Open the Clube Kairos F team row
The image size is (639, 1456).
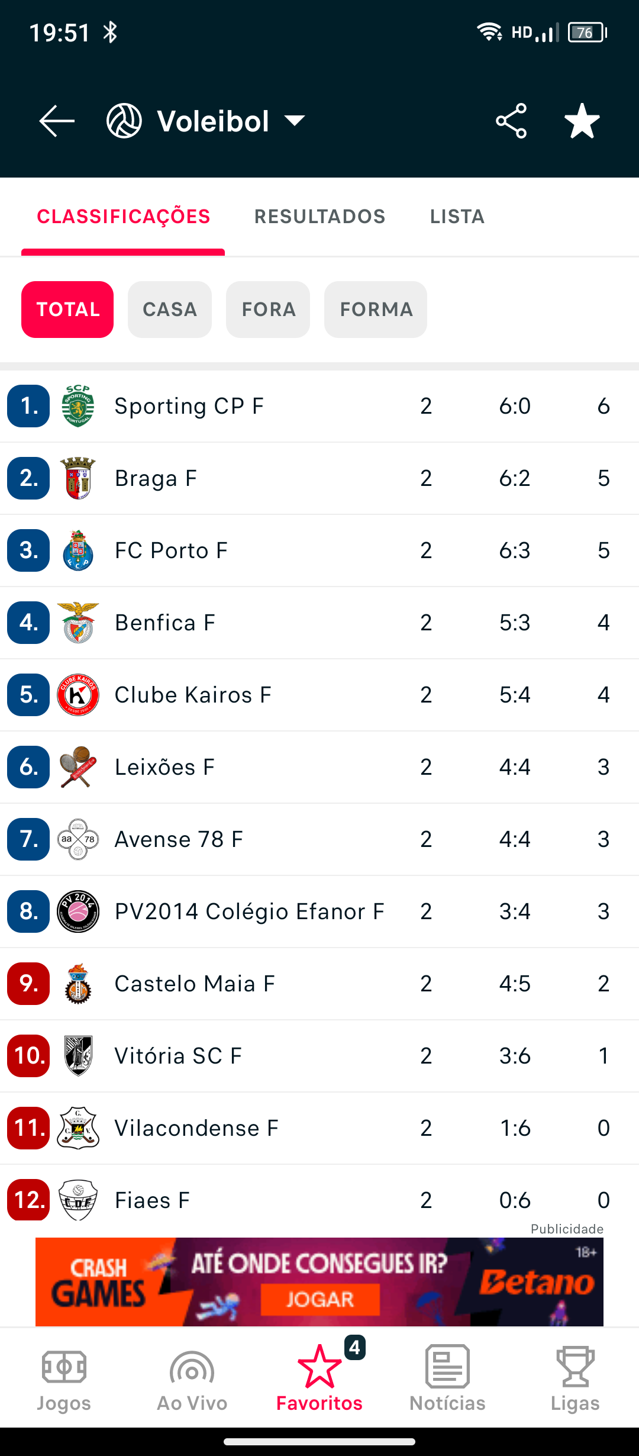(x=319, y=695)
